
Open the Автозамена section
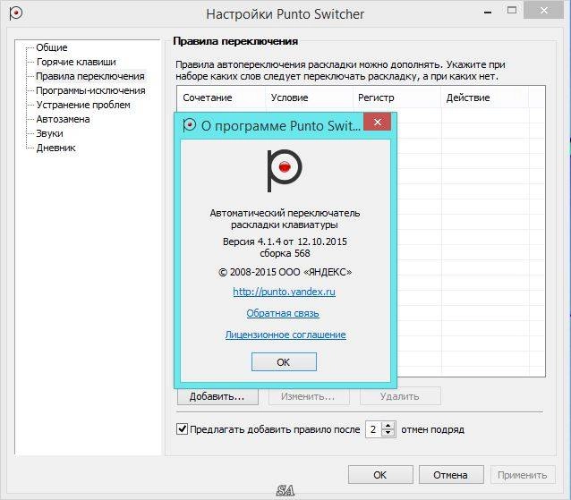click(63, 119)
